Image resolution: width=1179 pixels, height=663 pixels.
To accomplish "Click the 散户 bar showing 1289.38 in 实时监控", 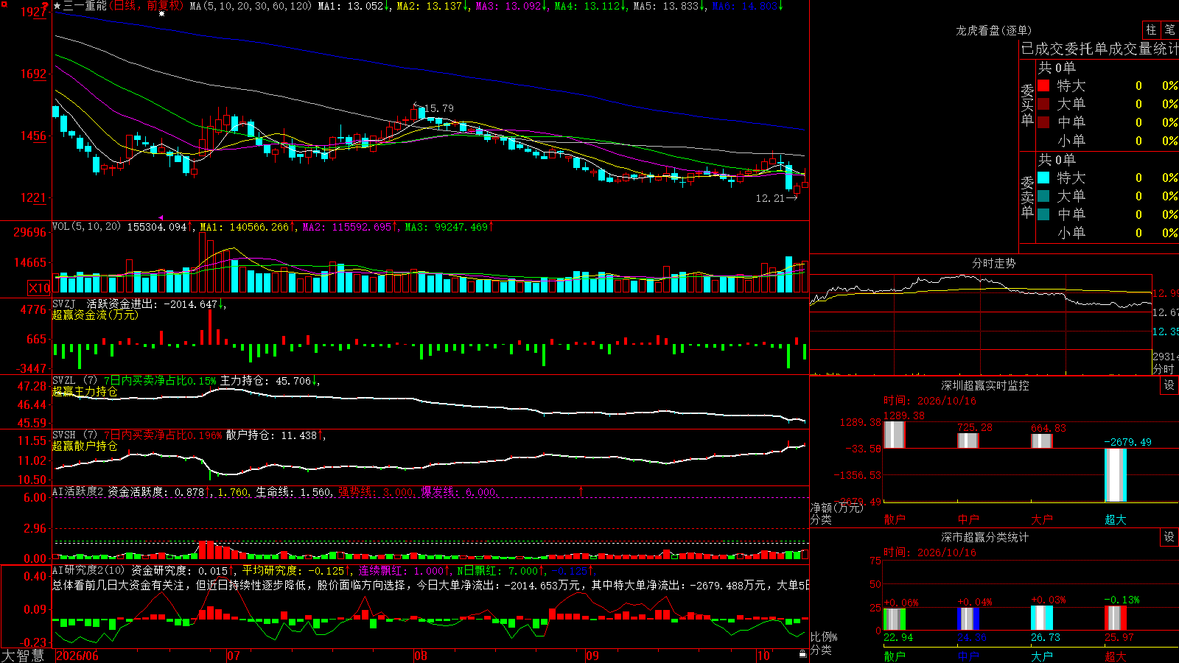I will (894, 435).
